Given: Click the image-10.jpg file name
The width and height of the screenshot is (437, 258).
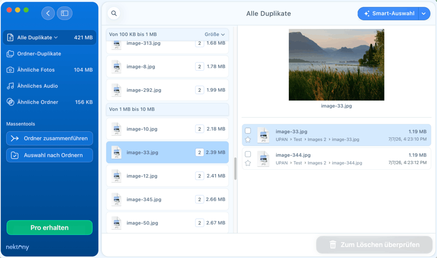Looking at the screenshot, I should point(142,129).
